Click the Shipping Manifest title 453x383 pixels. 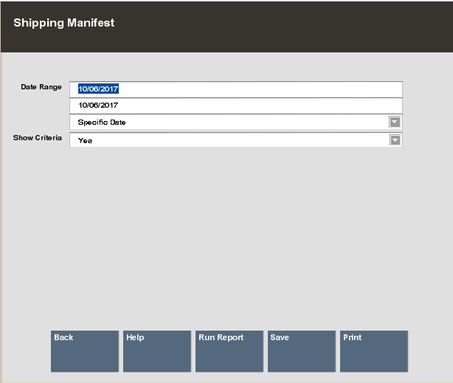click(x=64, y=23)
